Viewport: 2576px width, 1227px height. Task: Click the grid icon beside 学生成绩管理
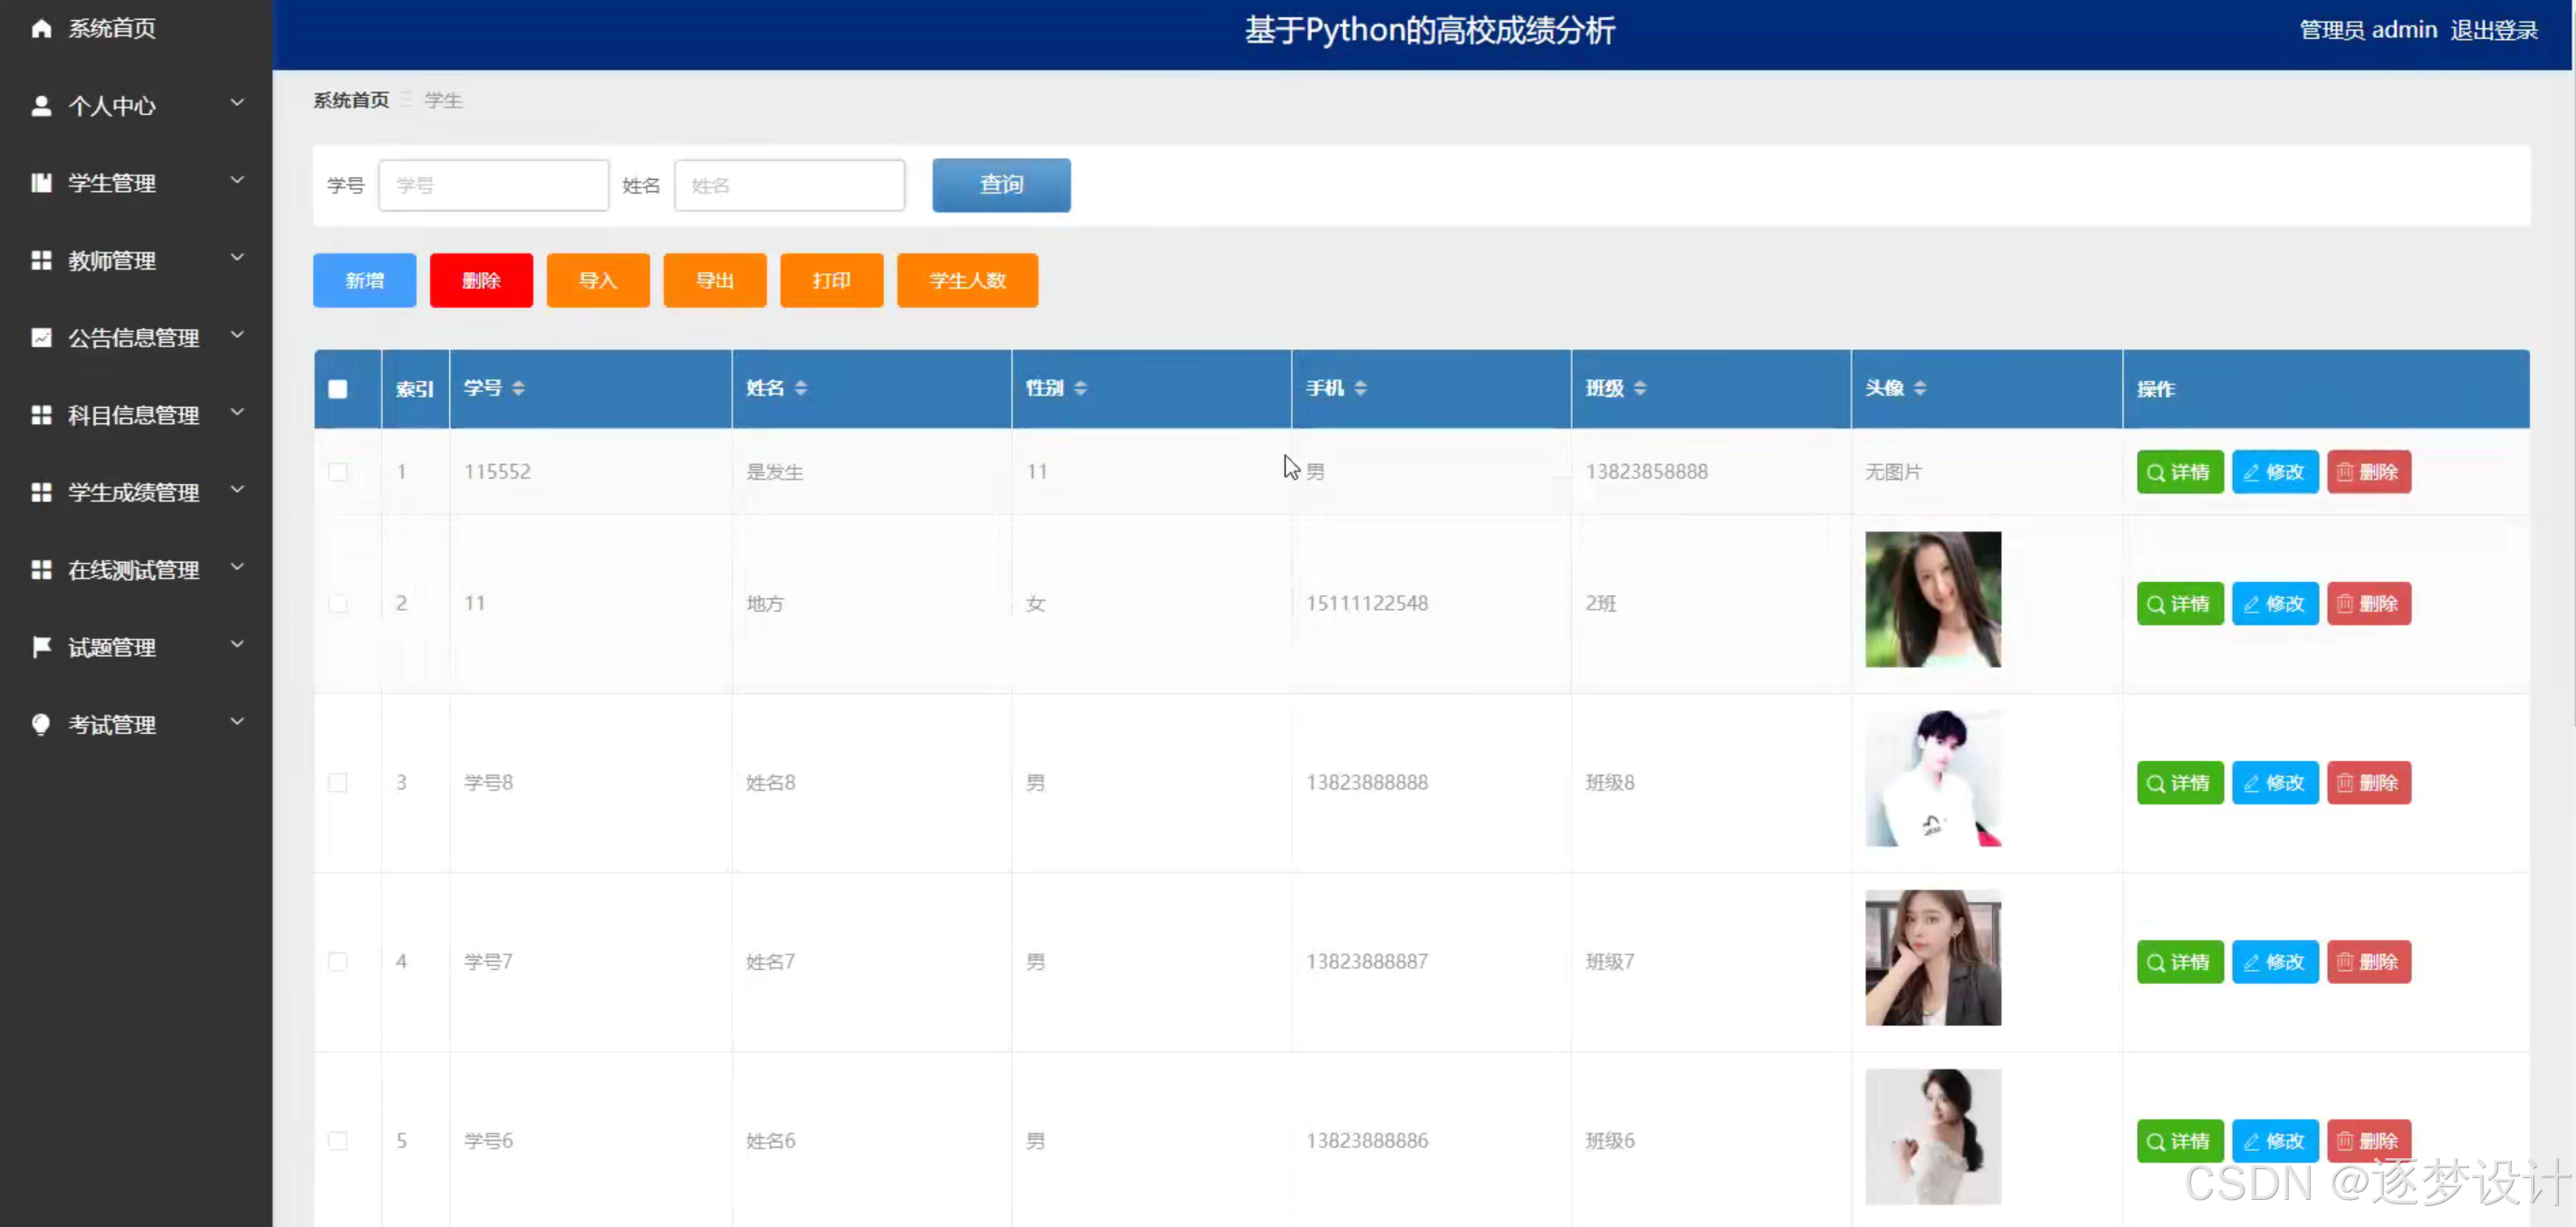coord(41,492)
